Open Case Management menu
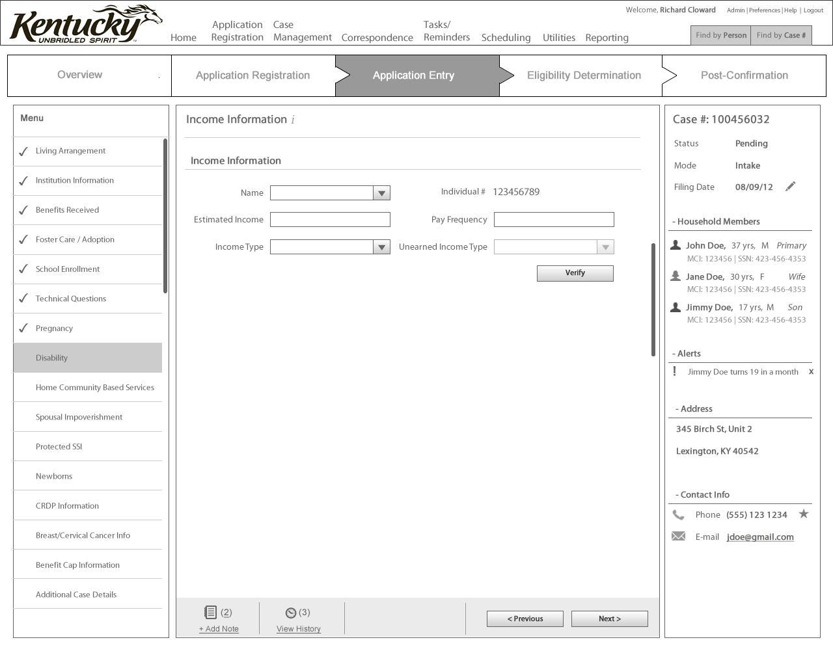Screen dimensions: 833x666 pyautogui.click(x=303, y=31)
